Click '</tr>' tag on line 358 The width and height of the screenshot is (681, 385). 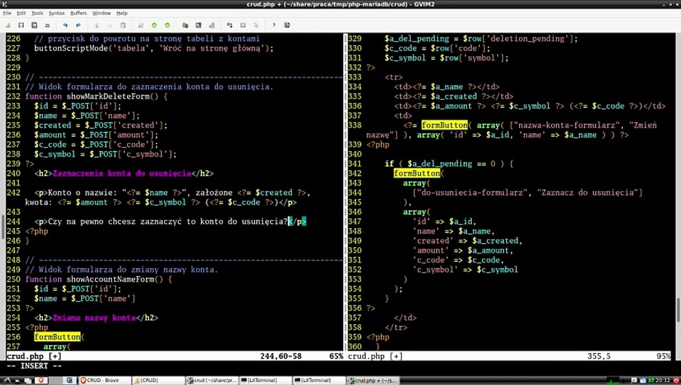396,327
